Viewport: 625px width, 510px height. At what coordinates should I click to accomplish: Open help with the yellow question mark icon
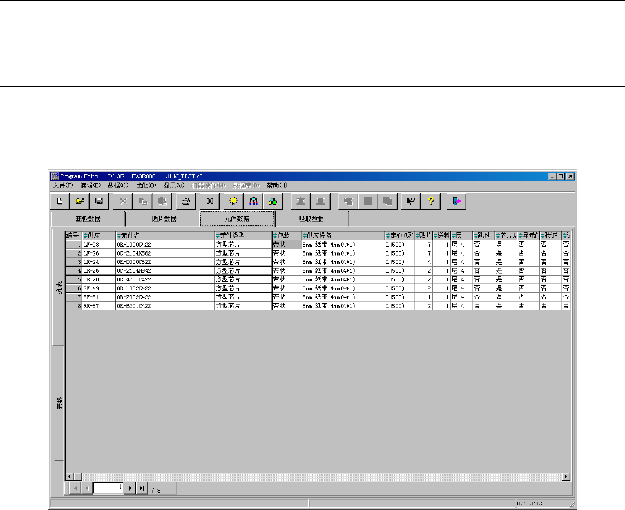pyautogui.click(x=431, y=201)
